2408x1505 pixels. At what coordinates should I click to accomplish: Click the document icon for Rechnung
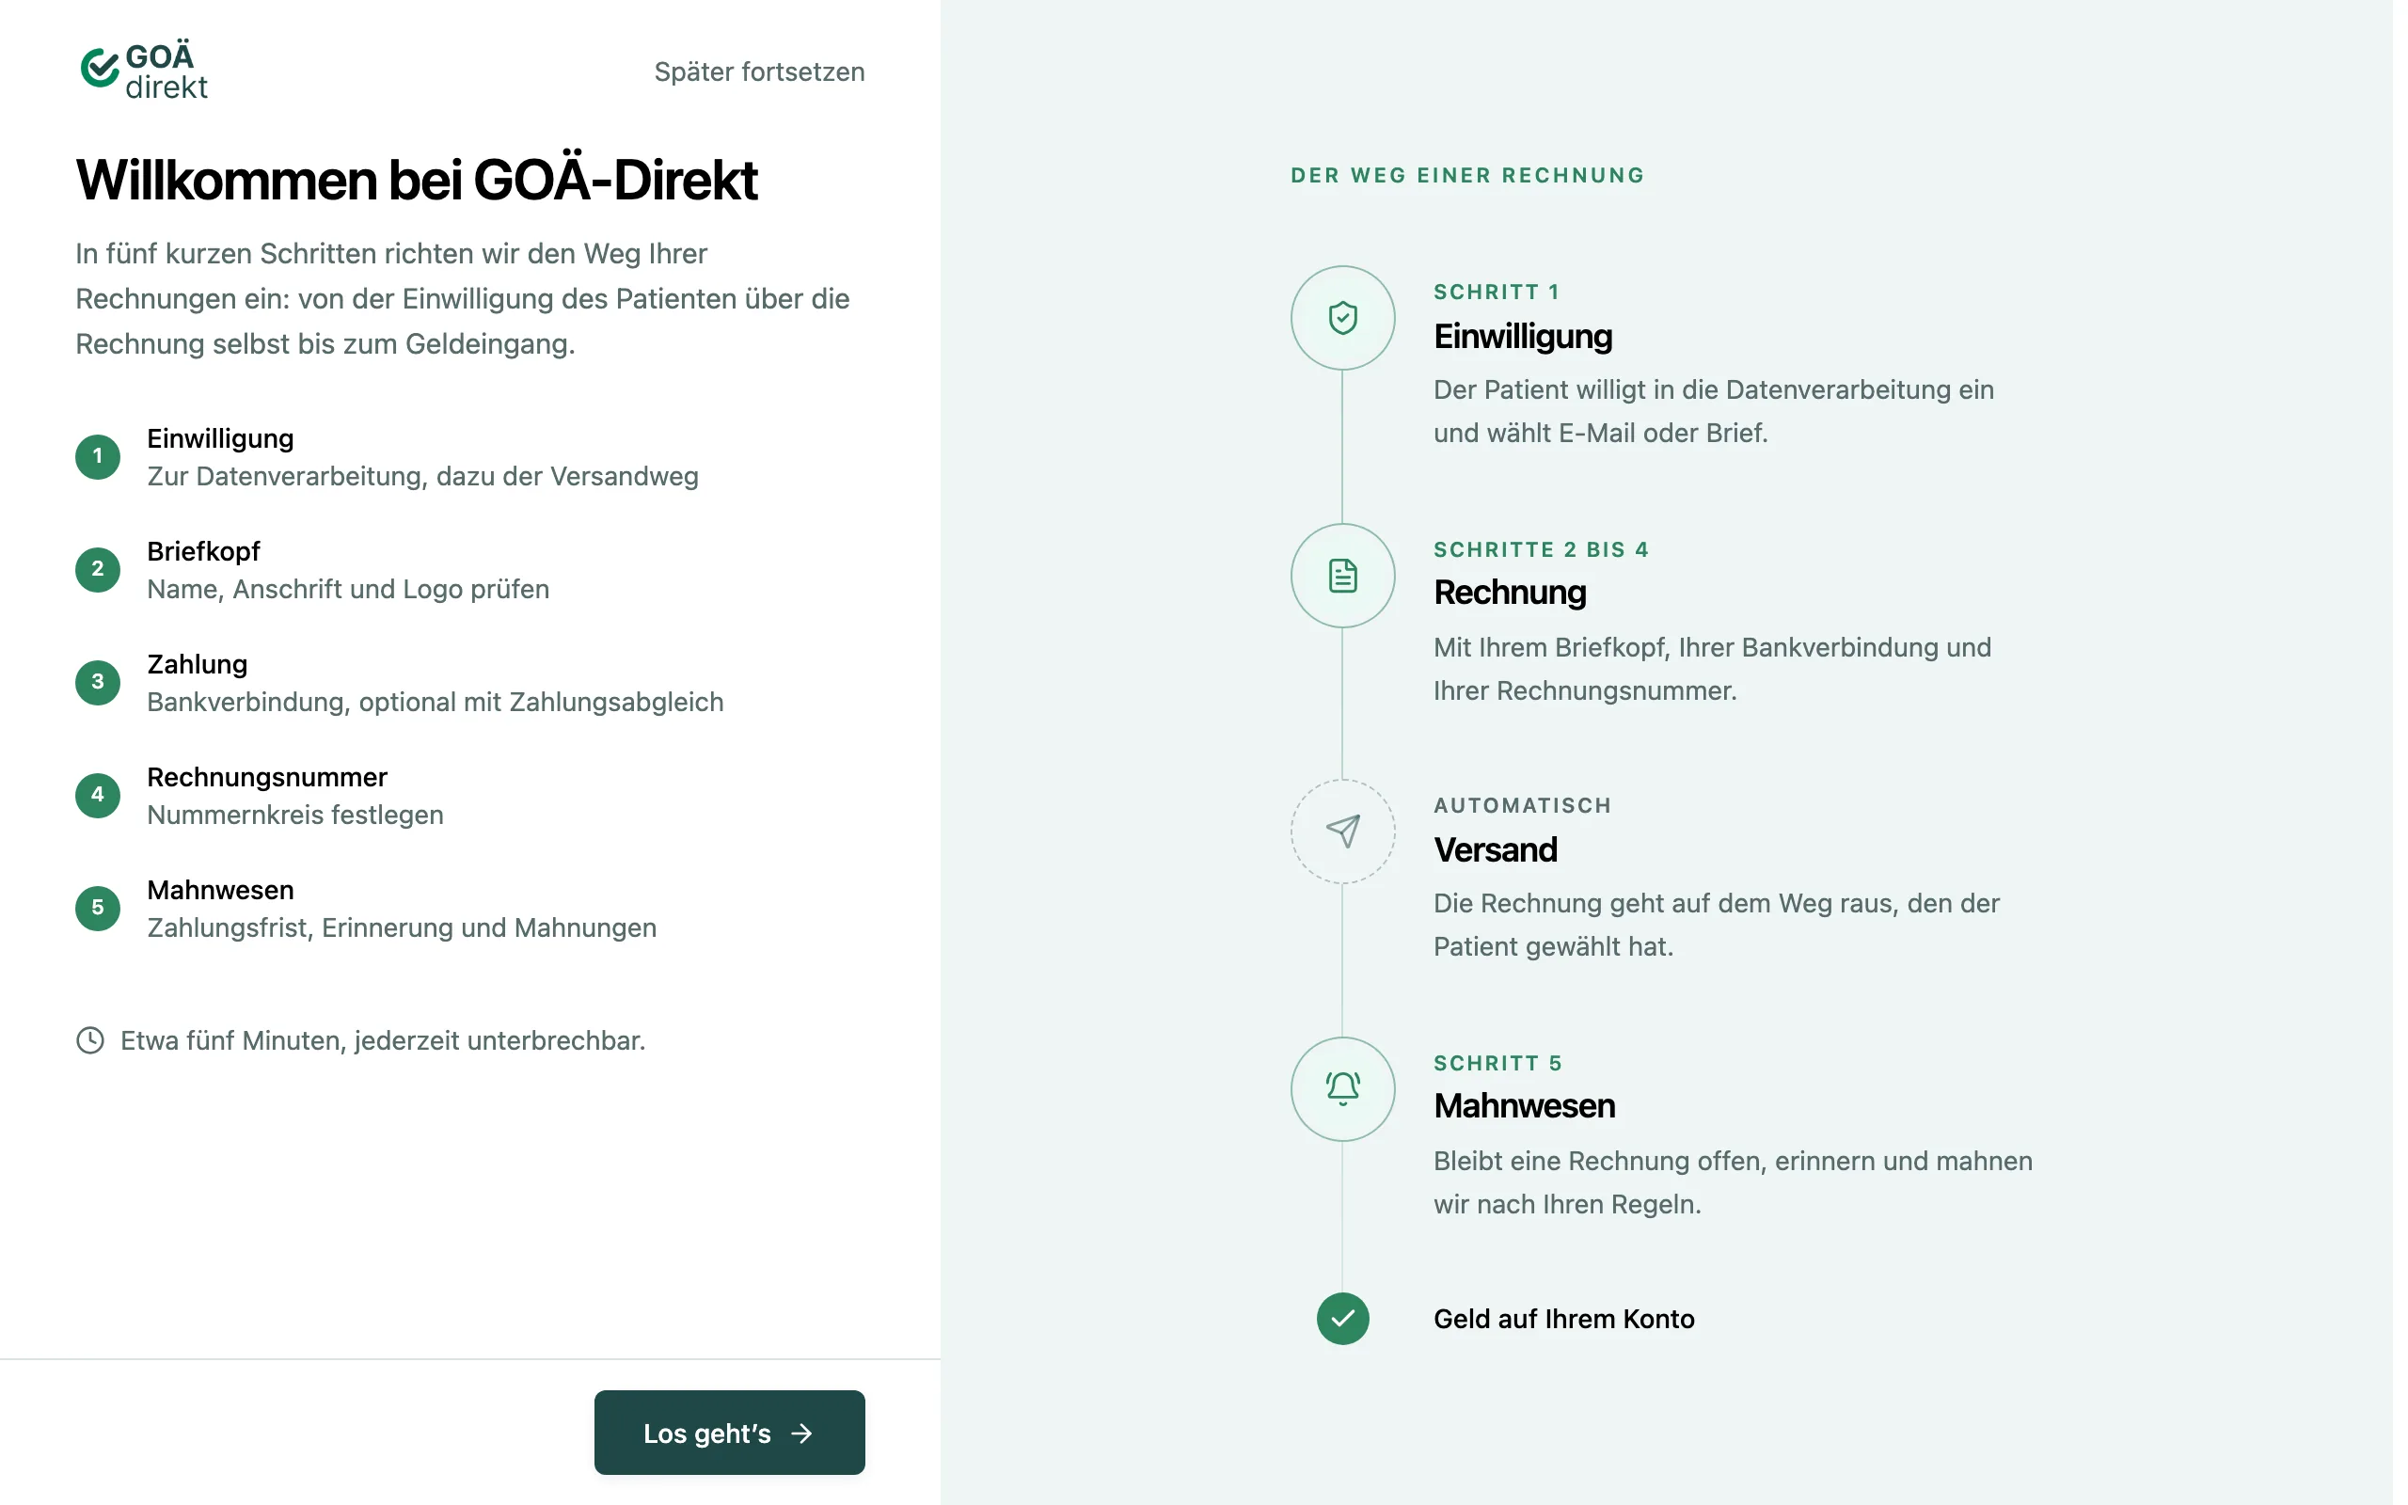[x=1342, y=576]
